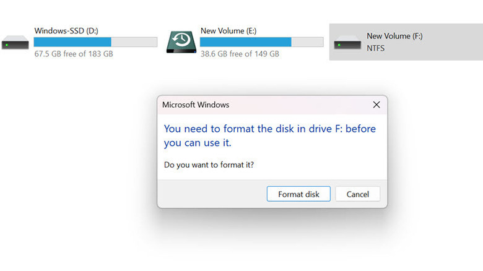The height and width of the screenshot is (271, 483).
Task: Click the gray free-space portion of D: bar
Action: tap(134, 42)
